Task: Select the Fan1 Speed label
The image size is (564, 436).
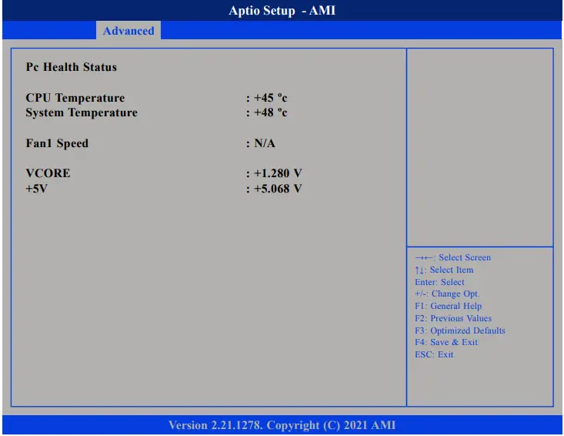Action: click(x=57, y=143)
